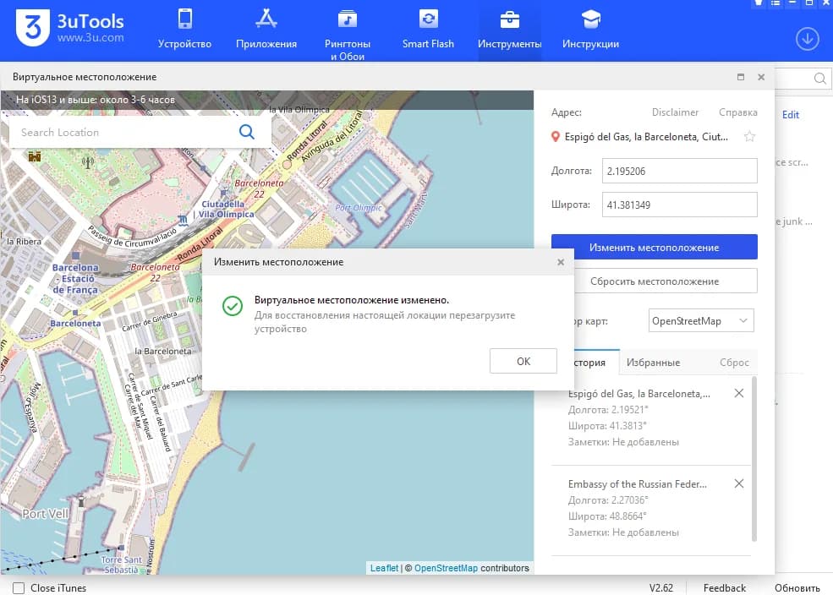Image resolution: width=833 pixels, height=595 pixels.
Task: Click the downloads arrow icon
Action: (x=807, y=39)
